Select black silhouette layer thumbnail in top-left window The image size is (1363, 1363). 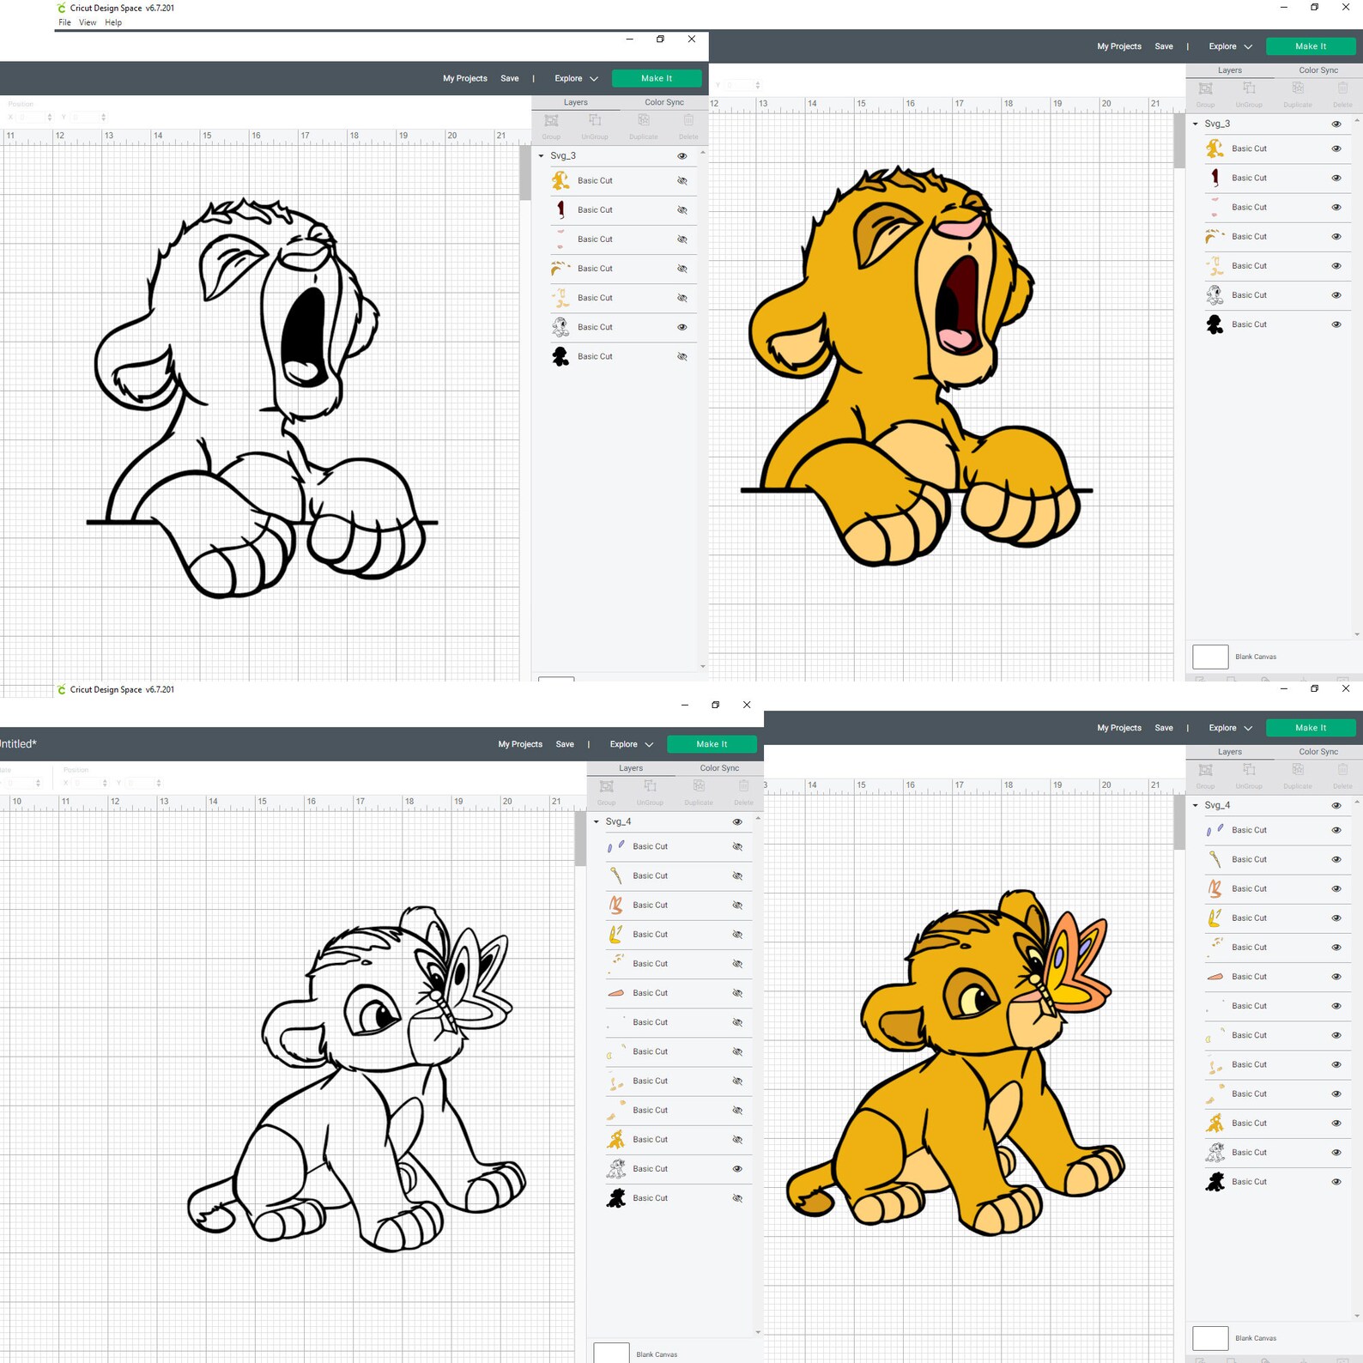point(560,356)
